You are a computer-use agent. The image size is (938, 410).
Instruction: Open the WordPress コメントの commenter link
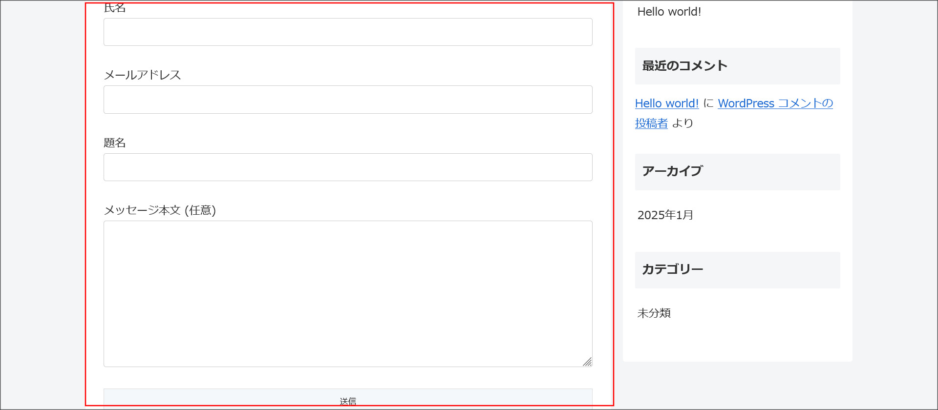775,103
